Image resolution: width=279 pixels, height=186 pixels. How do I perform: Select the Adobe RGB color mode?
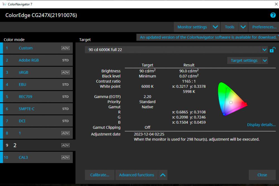click(x=37, y=60)
